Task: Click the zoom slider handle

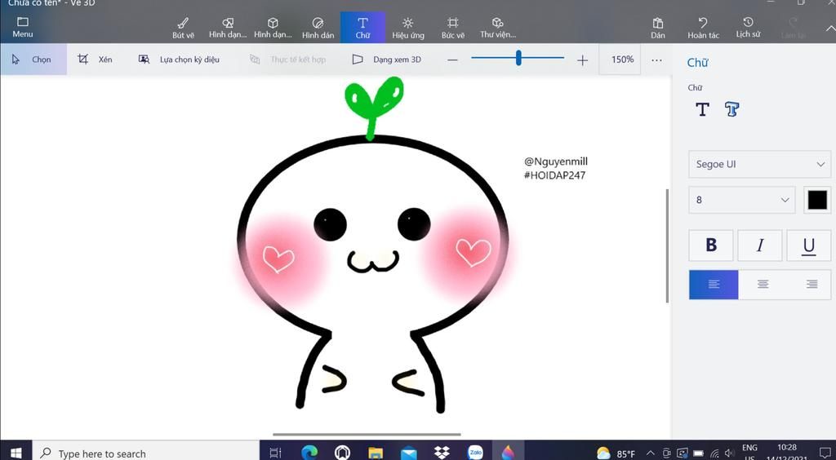Action: [518, 58]
